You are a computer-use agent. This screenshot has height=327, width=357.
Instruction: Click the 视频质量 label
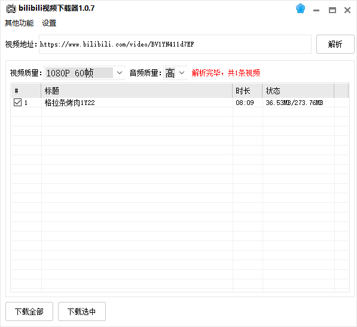pos(26,73)
